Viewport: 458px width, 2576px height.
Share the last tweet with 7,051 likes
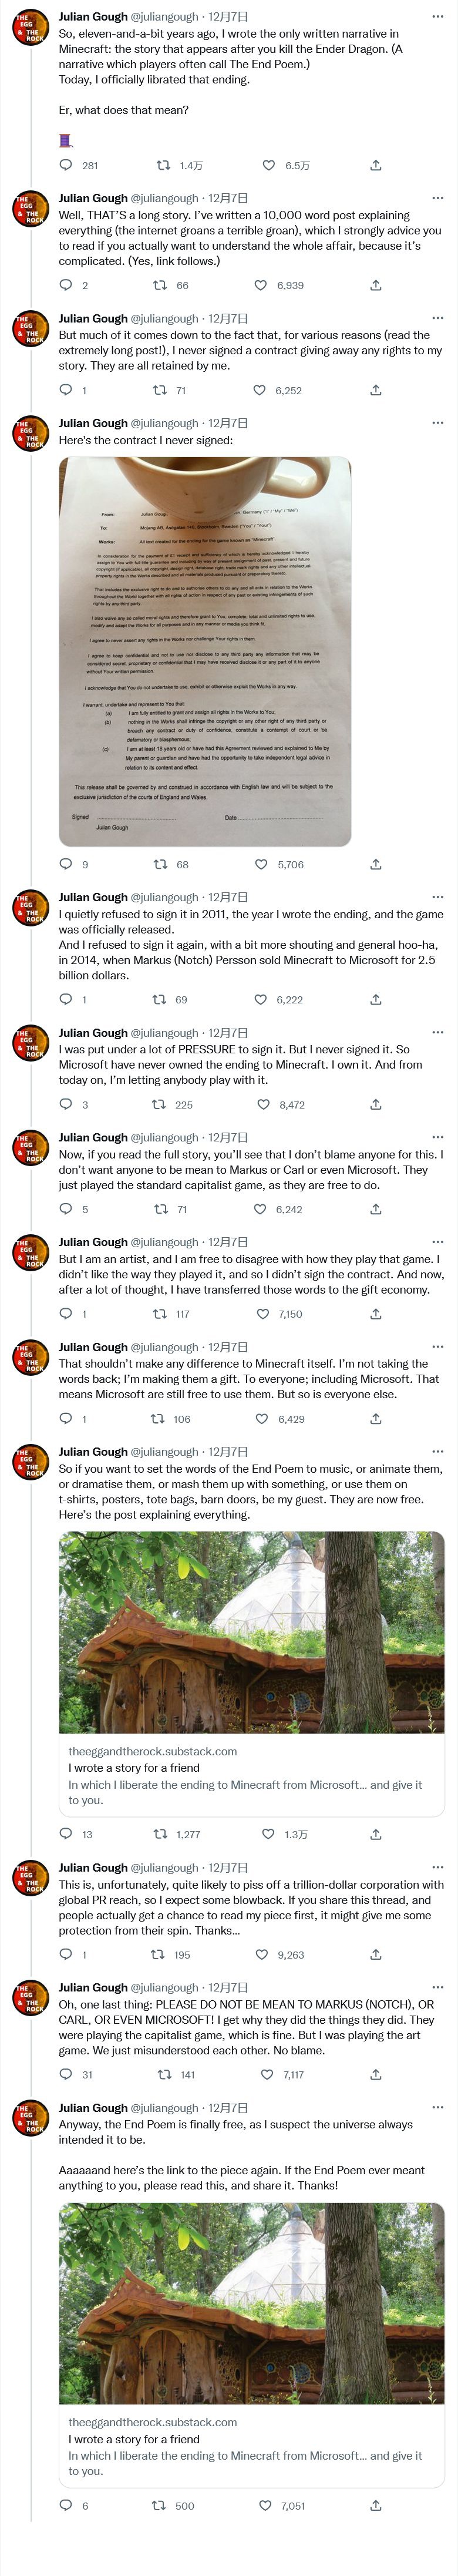[x=375, y=2505]
